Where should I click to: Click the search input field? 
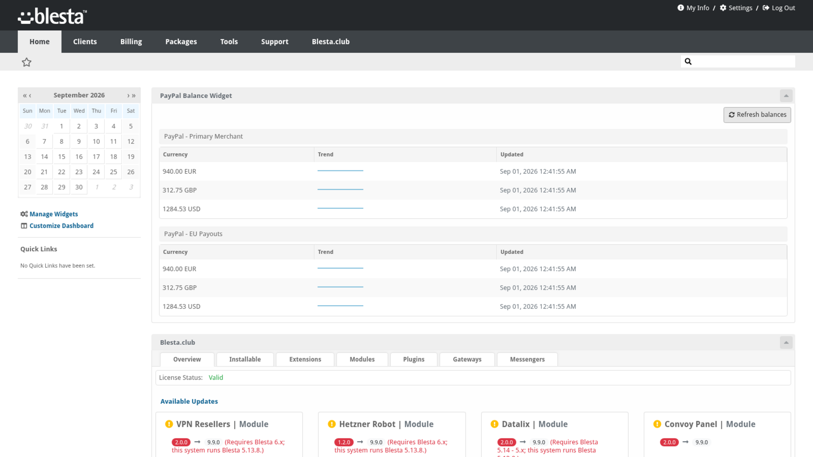tap(738, 61)
